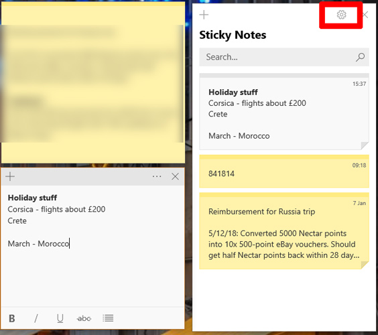Toggle bold formatting
Screen dimensions: 378x335
coord(12,318)
